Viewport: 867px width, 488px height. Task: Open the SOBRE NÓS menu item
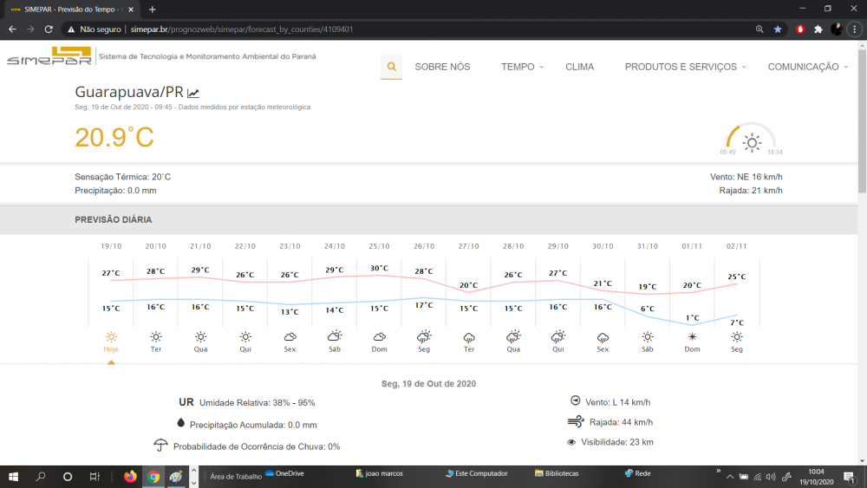442,67
